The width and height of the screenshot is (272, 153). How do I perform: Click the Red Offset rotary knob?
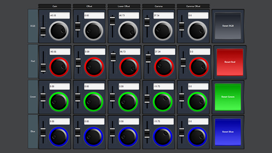point(94,67)
